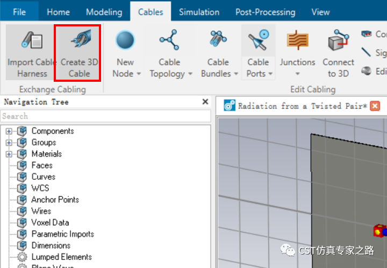This screenshot has width=387, height=268.
Task: Close the Radiation from a Twisted Pair tab
Action: [x=375, y=106]
